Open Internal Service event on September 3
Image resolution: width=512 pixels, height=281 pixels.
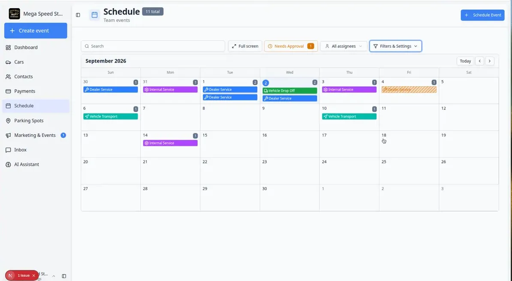349,90
